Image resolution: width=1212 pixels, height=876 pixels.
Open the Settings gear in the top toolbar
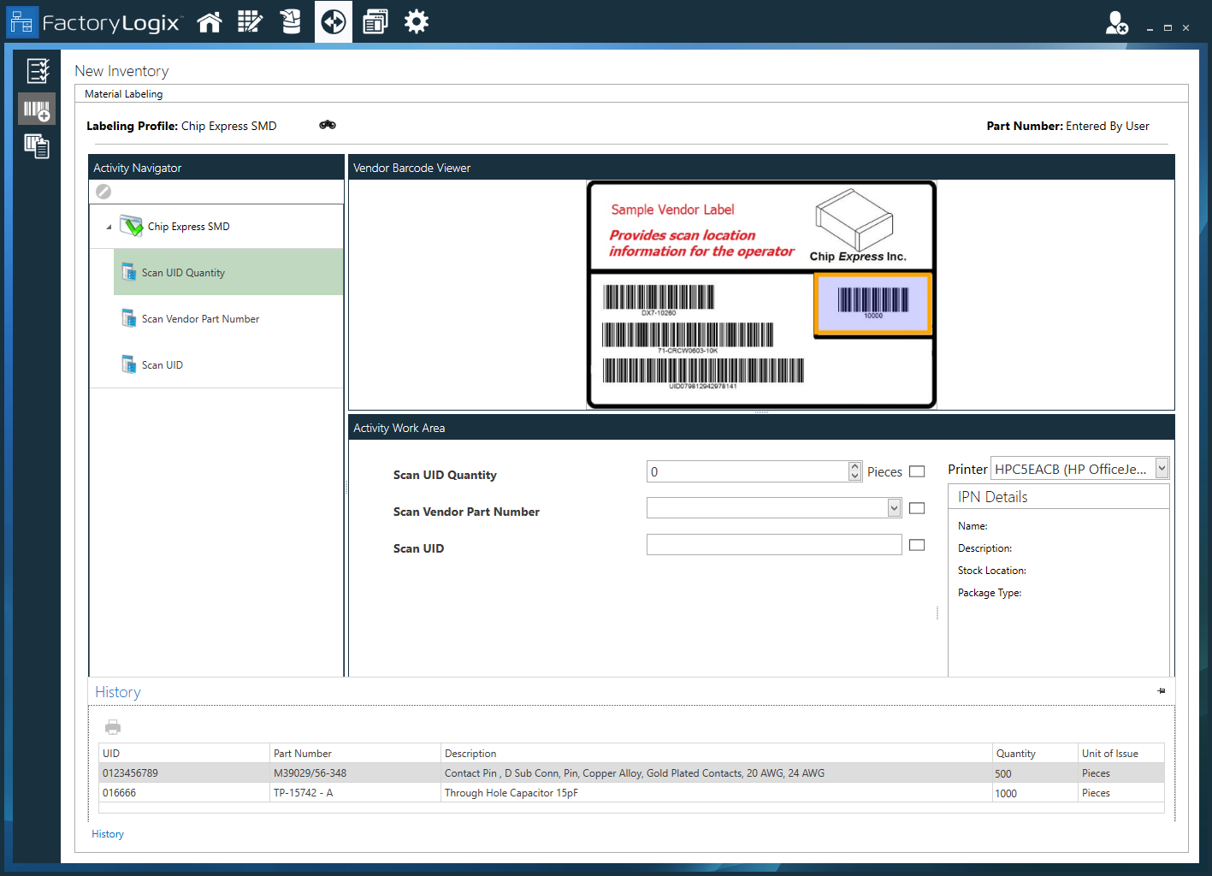pos(417,21)
